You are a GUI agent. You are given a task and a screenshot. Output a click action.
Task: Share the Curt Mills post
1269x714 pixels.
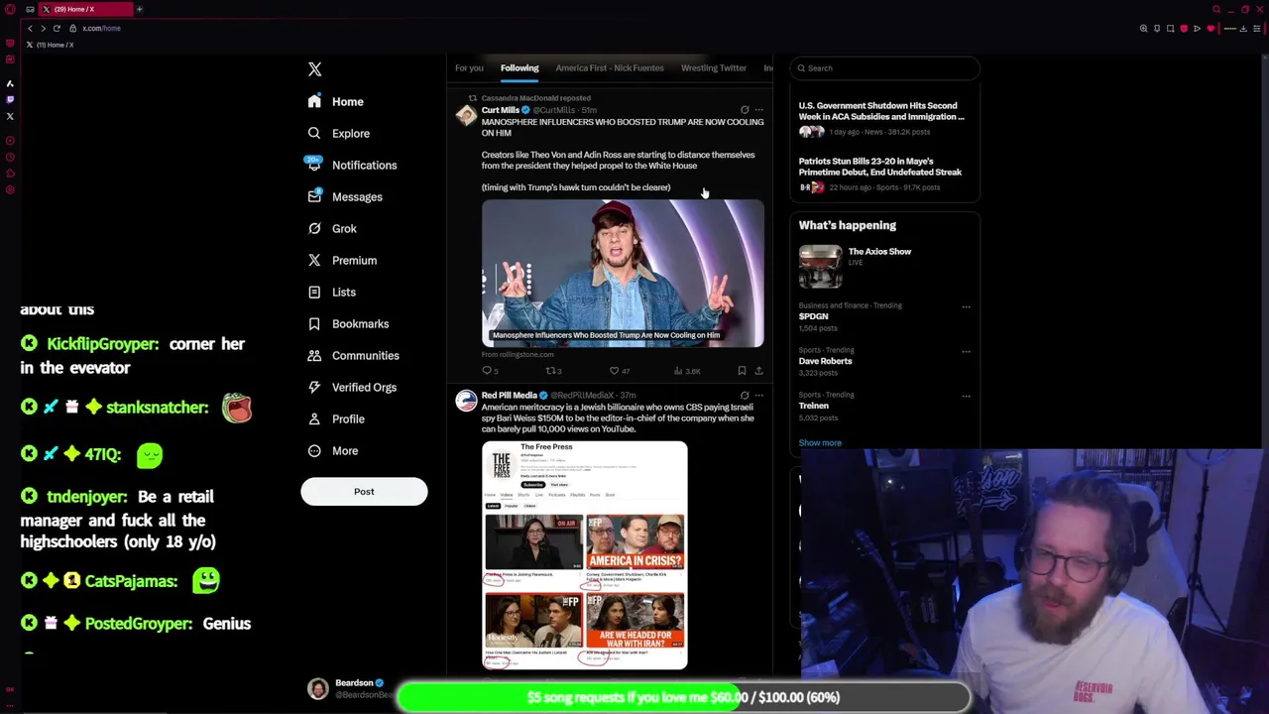[758, 371]
